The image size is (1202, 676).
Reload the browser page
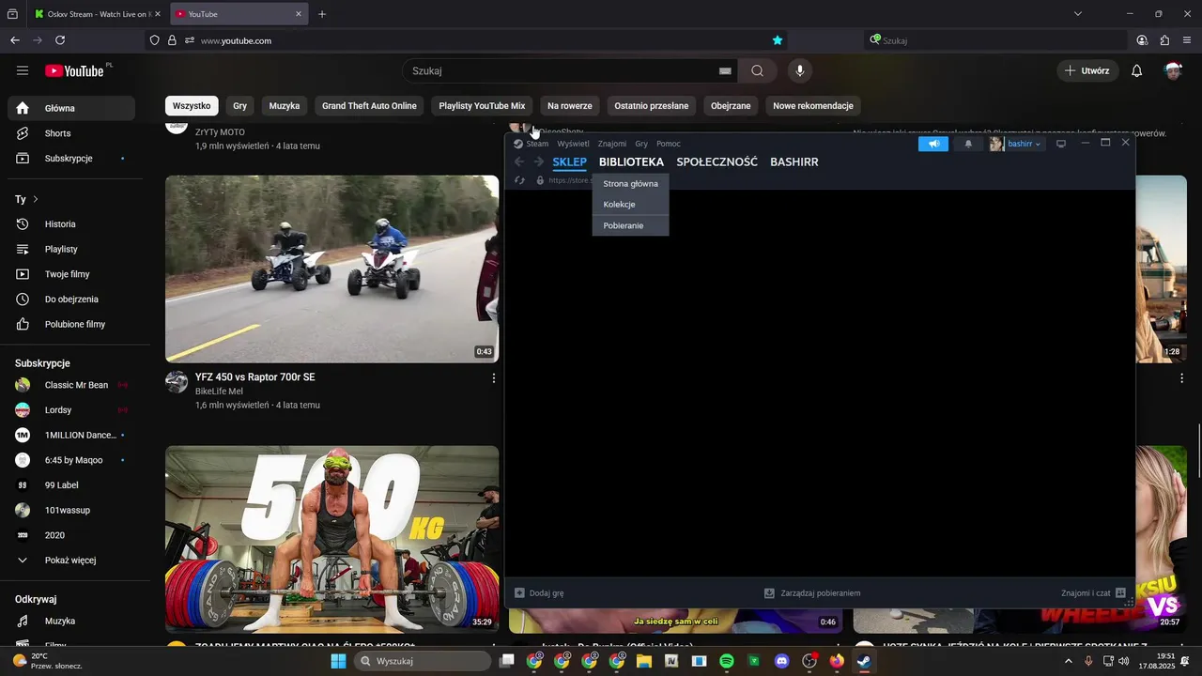point(60,40)
